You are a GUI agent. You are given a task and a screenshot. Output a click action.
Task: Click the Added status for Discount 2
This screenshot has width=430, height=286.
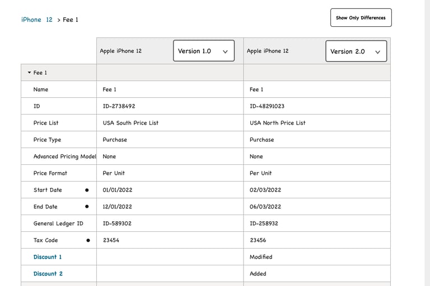click(258, 274)
